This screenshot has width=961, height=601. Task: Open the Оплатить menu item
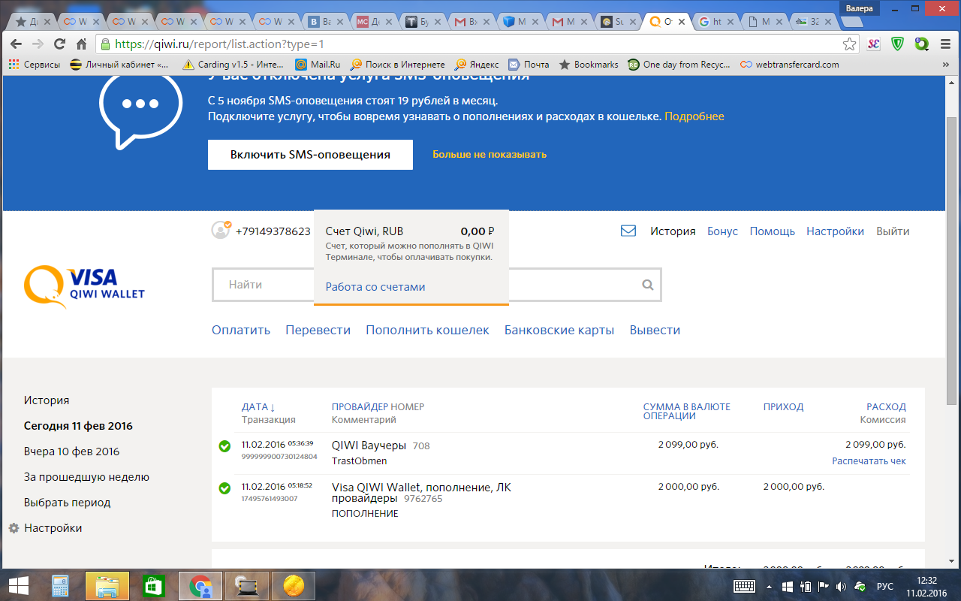(241, 330)
